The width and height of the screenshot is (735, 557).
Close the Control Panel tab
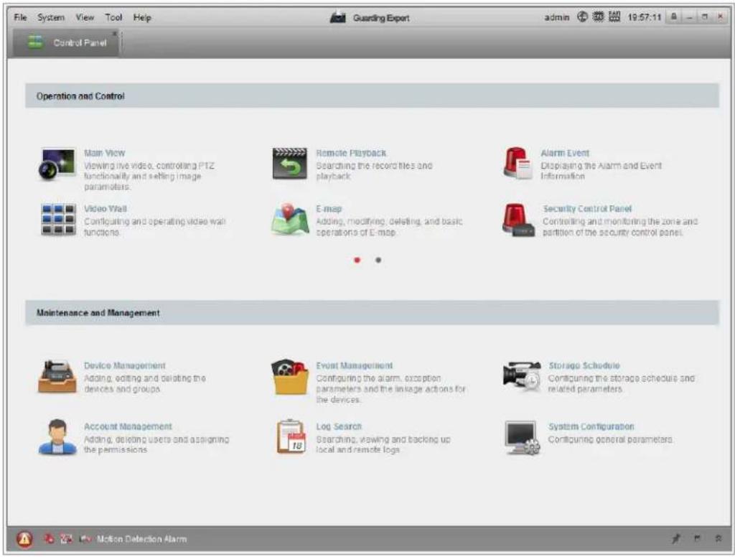point(114,33)
